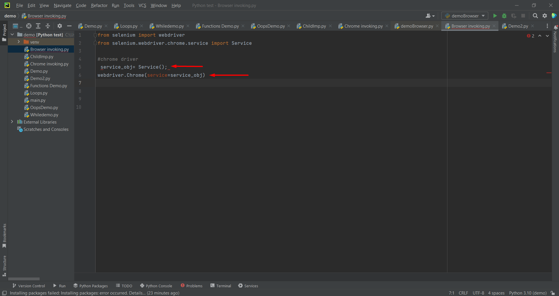Click the demo breadcrumb
Screen dimensions: 559x296
point(10,16)
